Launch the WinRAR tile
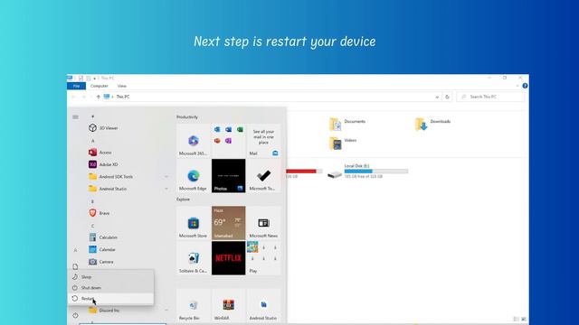Screen dimensions: 579x325 point(229,305)
